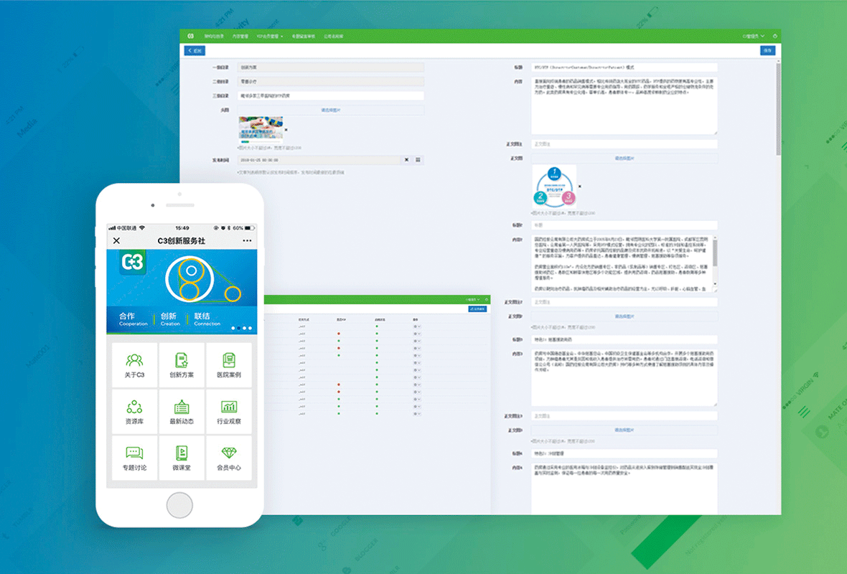847x574 pixels.
Task: Open the three-dot menu in phone header
Action: pos(247,241)
